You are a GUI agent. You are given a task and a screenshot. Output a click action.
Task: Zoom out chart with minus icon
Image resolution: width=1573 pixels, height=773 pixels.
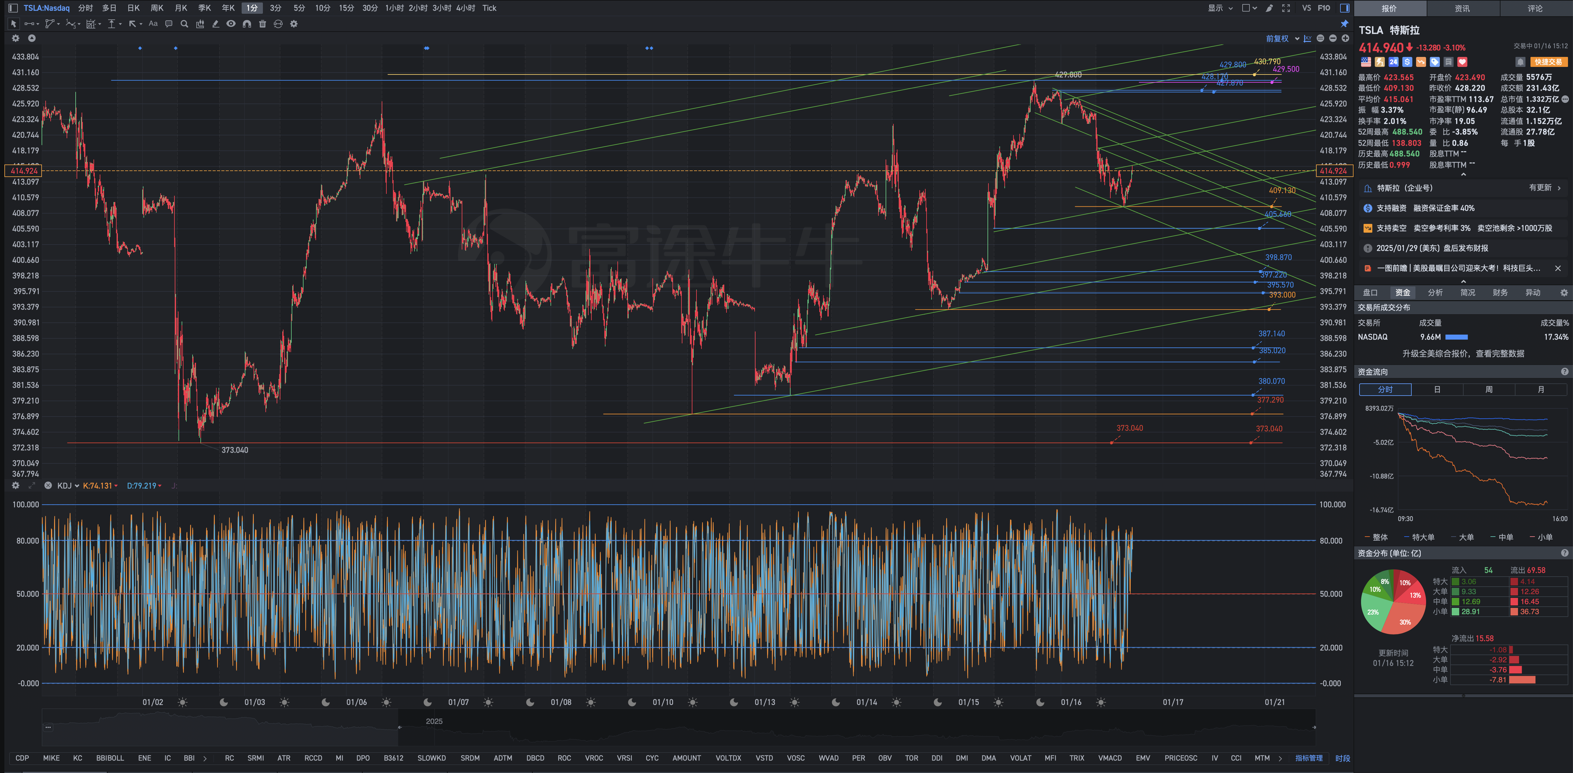(1332, 38)
